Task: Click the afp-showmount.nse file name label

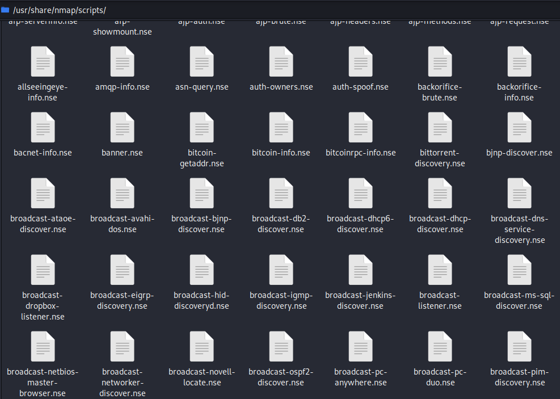Action: pyautogui.click(x=122, y=27)
